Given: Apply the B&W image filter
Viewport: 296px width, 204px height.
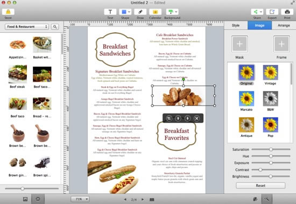Looking at the screenshot, I should (x=270, y=99).
